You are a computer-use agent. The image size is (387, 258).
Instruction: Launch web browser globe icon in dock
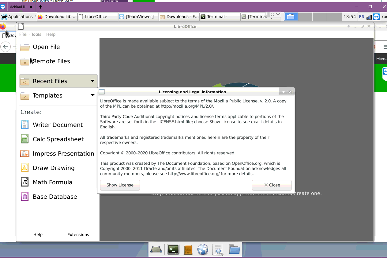tap(203, 249)
